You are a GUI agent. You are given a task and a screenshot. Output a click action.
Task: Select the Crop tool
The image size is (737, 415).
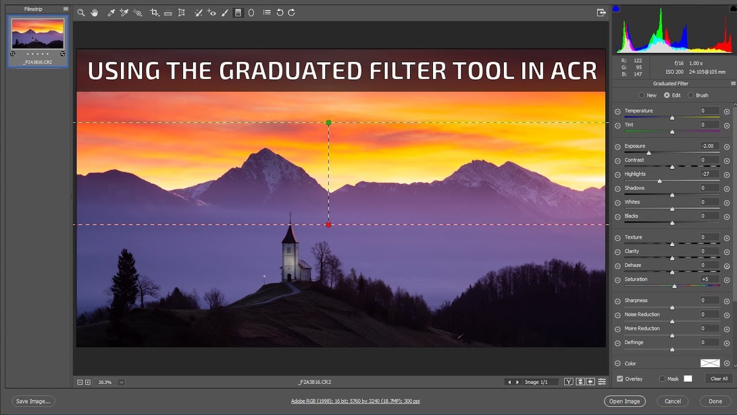(154, 13)
